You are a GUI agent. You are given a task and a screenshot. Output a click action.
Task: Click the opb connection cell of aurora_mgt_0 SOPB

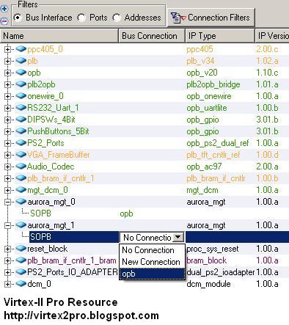coord(126,214)
